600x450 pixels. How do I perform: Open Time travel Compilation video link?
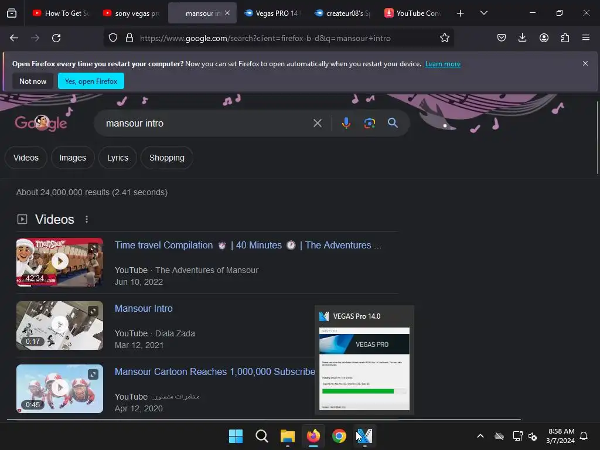(248, 246)
